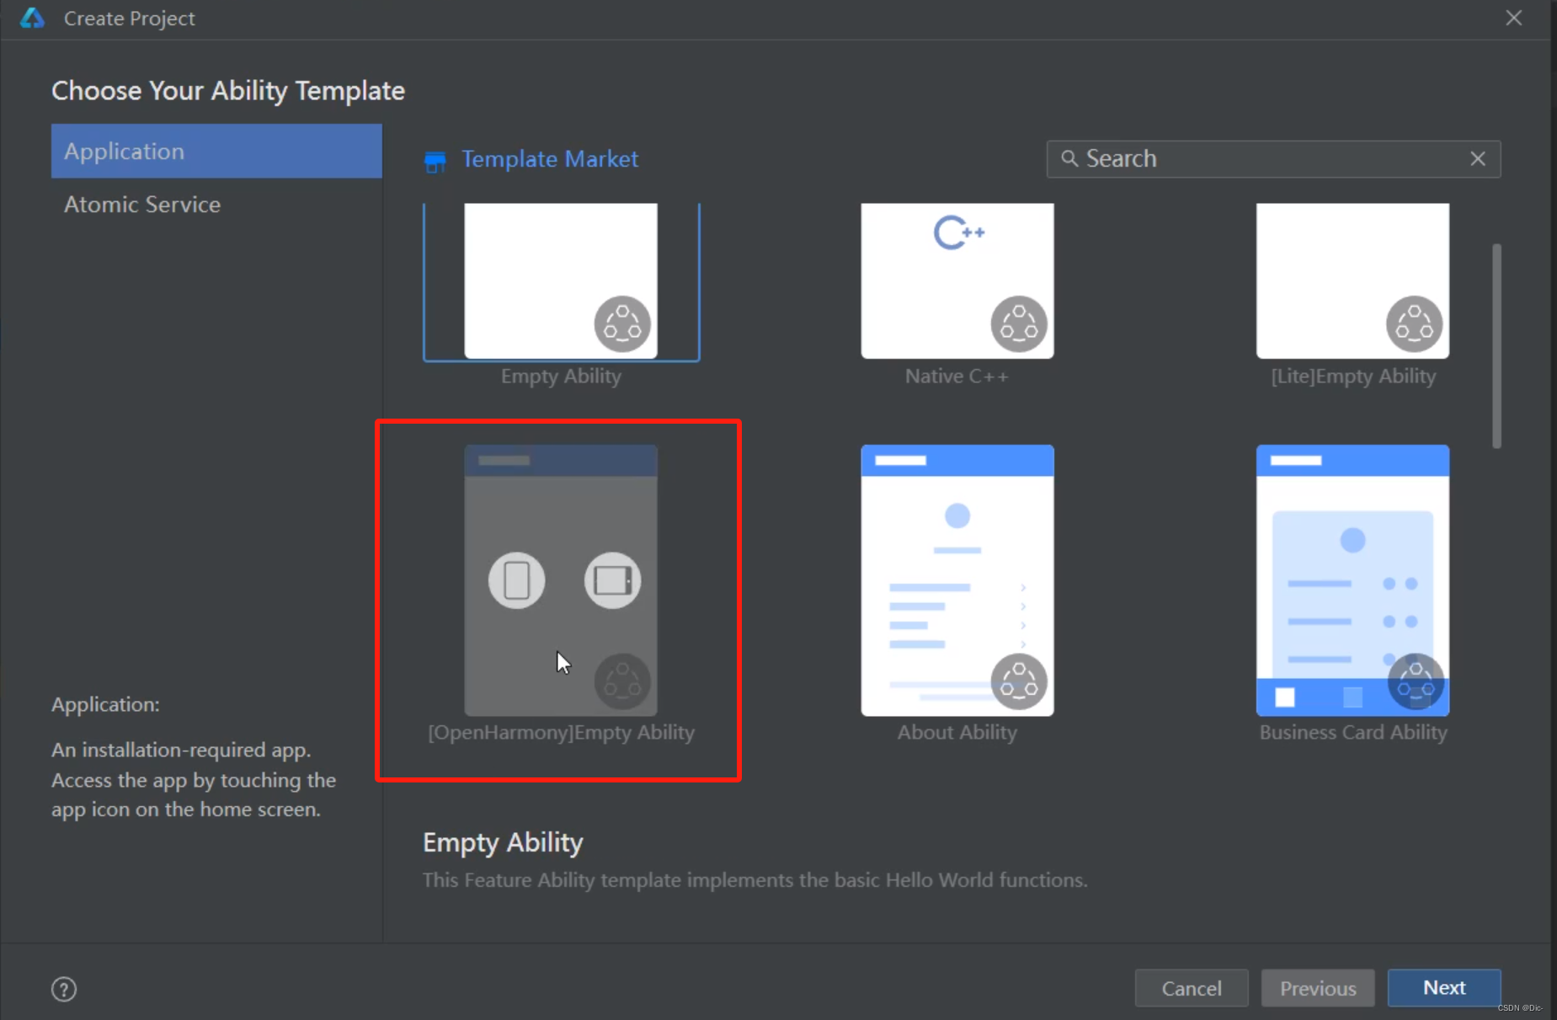Click the 'Native C++' template label
The image size is (1557, 1020).
(x=957, y=376)
